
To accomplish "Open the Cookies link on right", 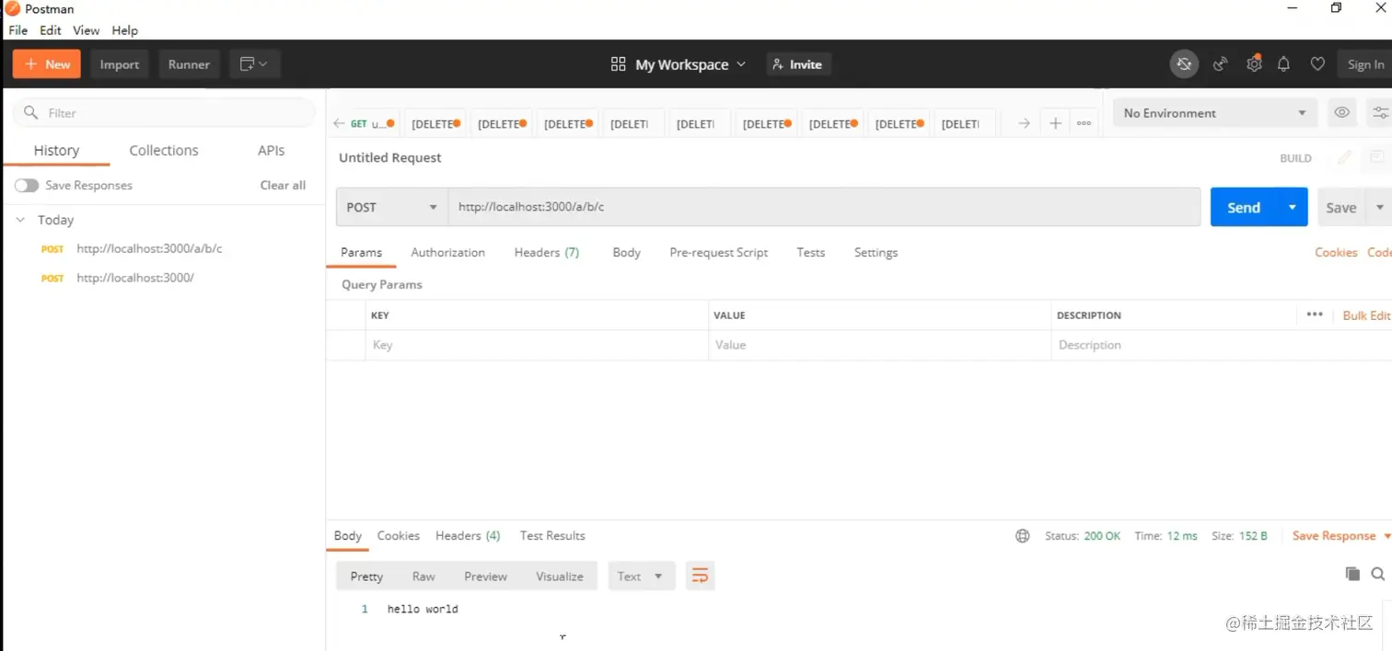I will pyautogui.click(x=1336, y=253).
